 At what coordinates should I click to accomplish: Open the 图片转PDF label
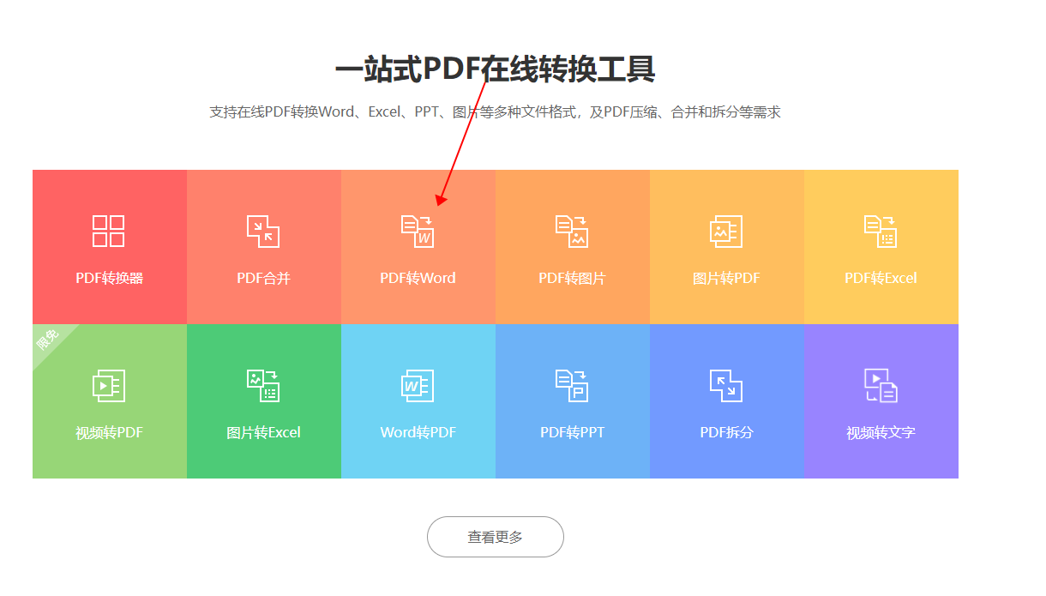726,278
